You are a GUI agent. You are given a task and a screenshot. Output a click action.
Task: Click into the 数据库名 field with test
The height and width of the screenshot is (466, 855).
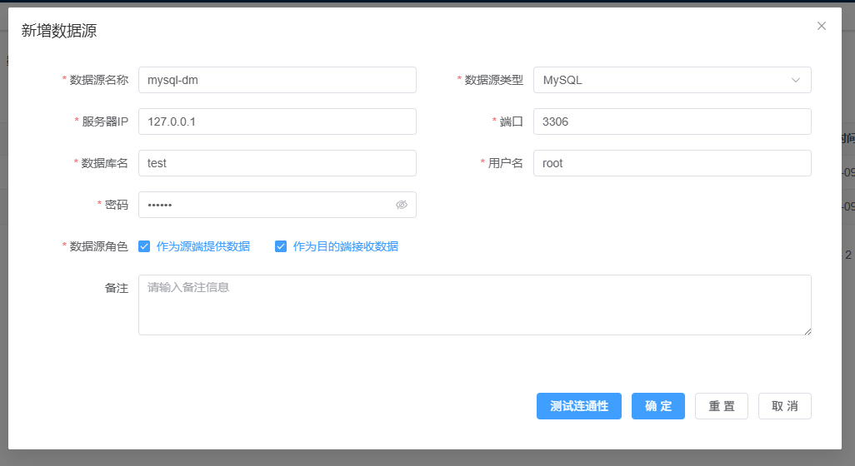(277, 163)
